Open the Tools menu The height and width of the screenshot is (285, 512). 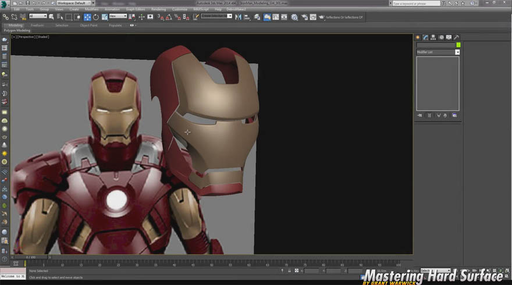[x=30, y=9]
